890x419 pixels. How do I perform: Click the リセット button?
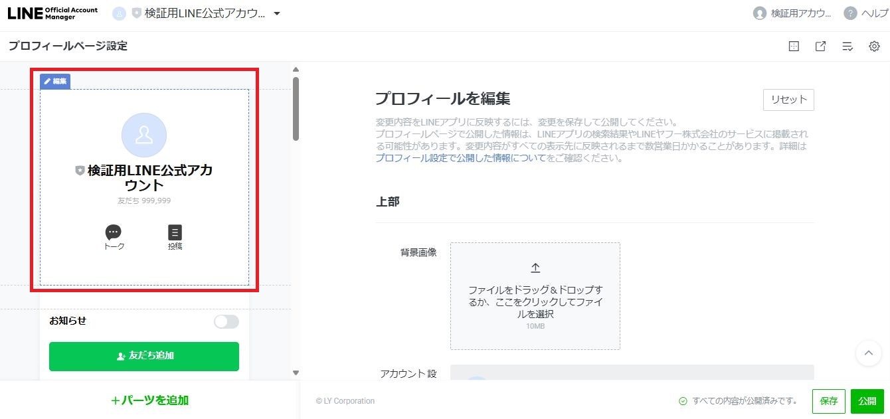(x=788, y=100)
